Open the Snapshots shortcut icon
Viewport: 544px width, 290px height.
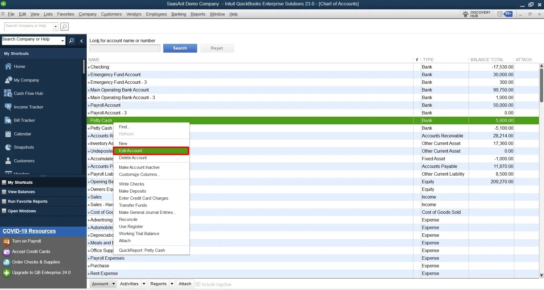click(8, 147)
